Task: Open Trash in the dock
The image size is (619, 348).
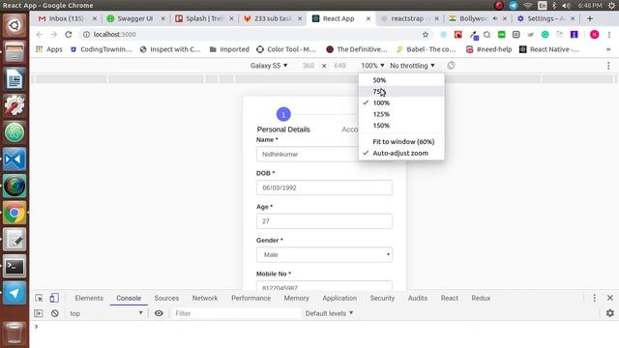Action: 15,333
